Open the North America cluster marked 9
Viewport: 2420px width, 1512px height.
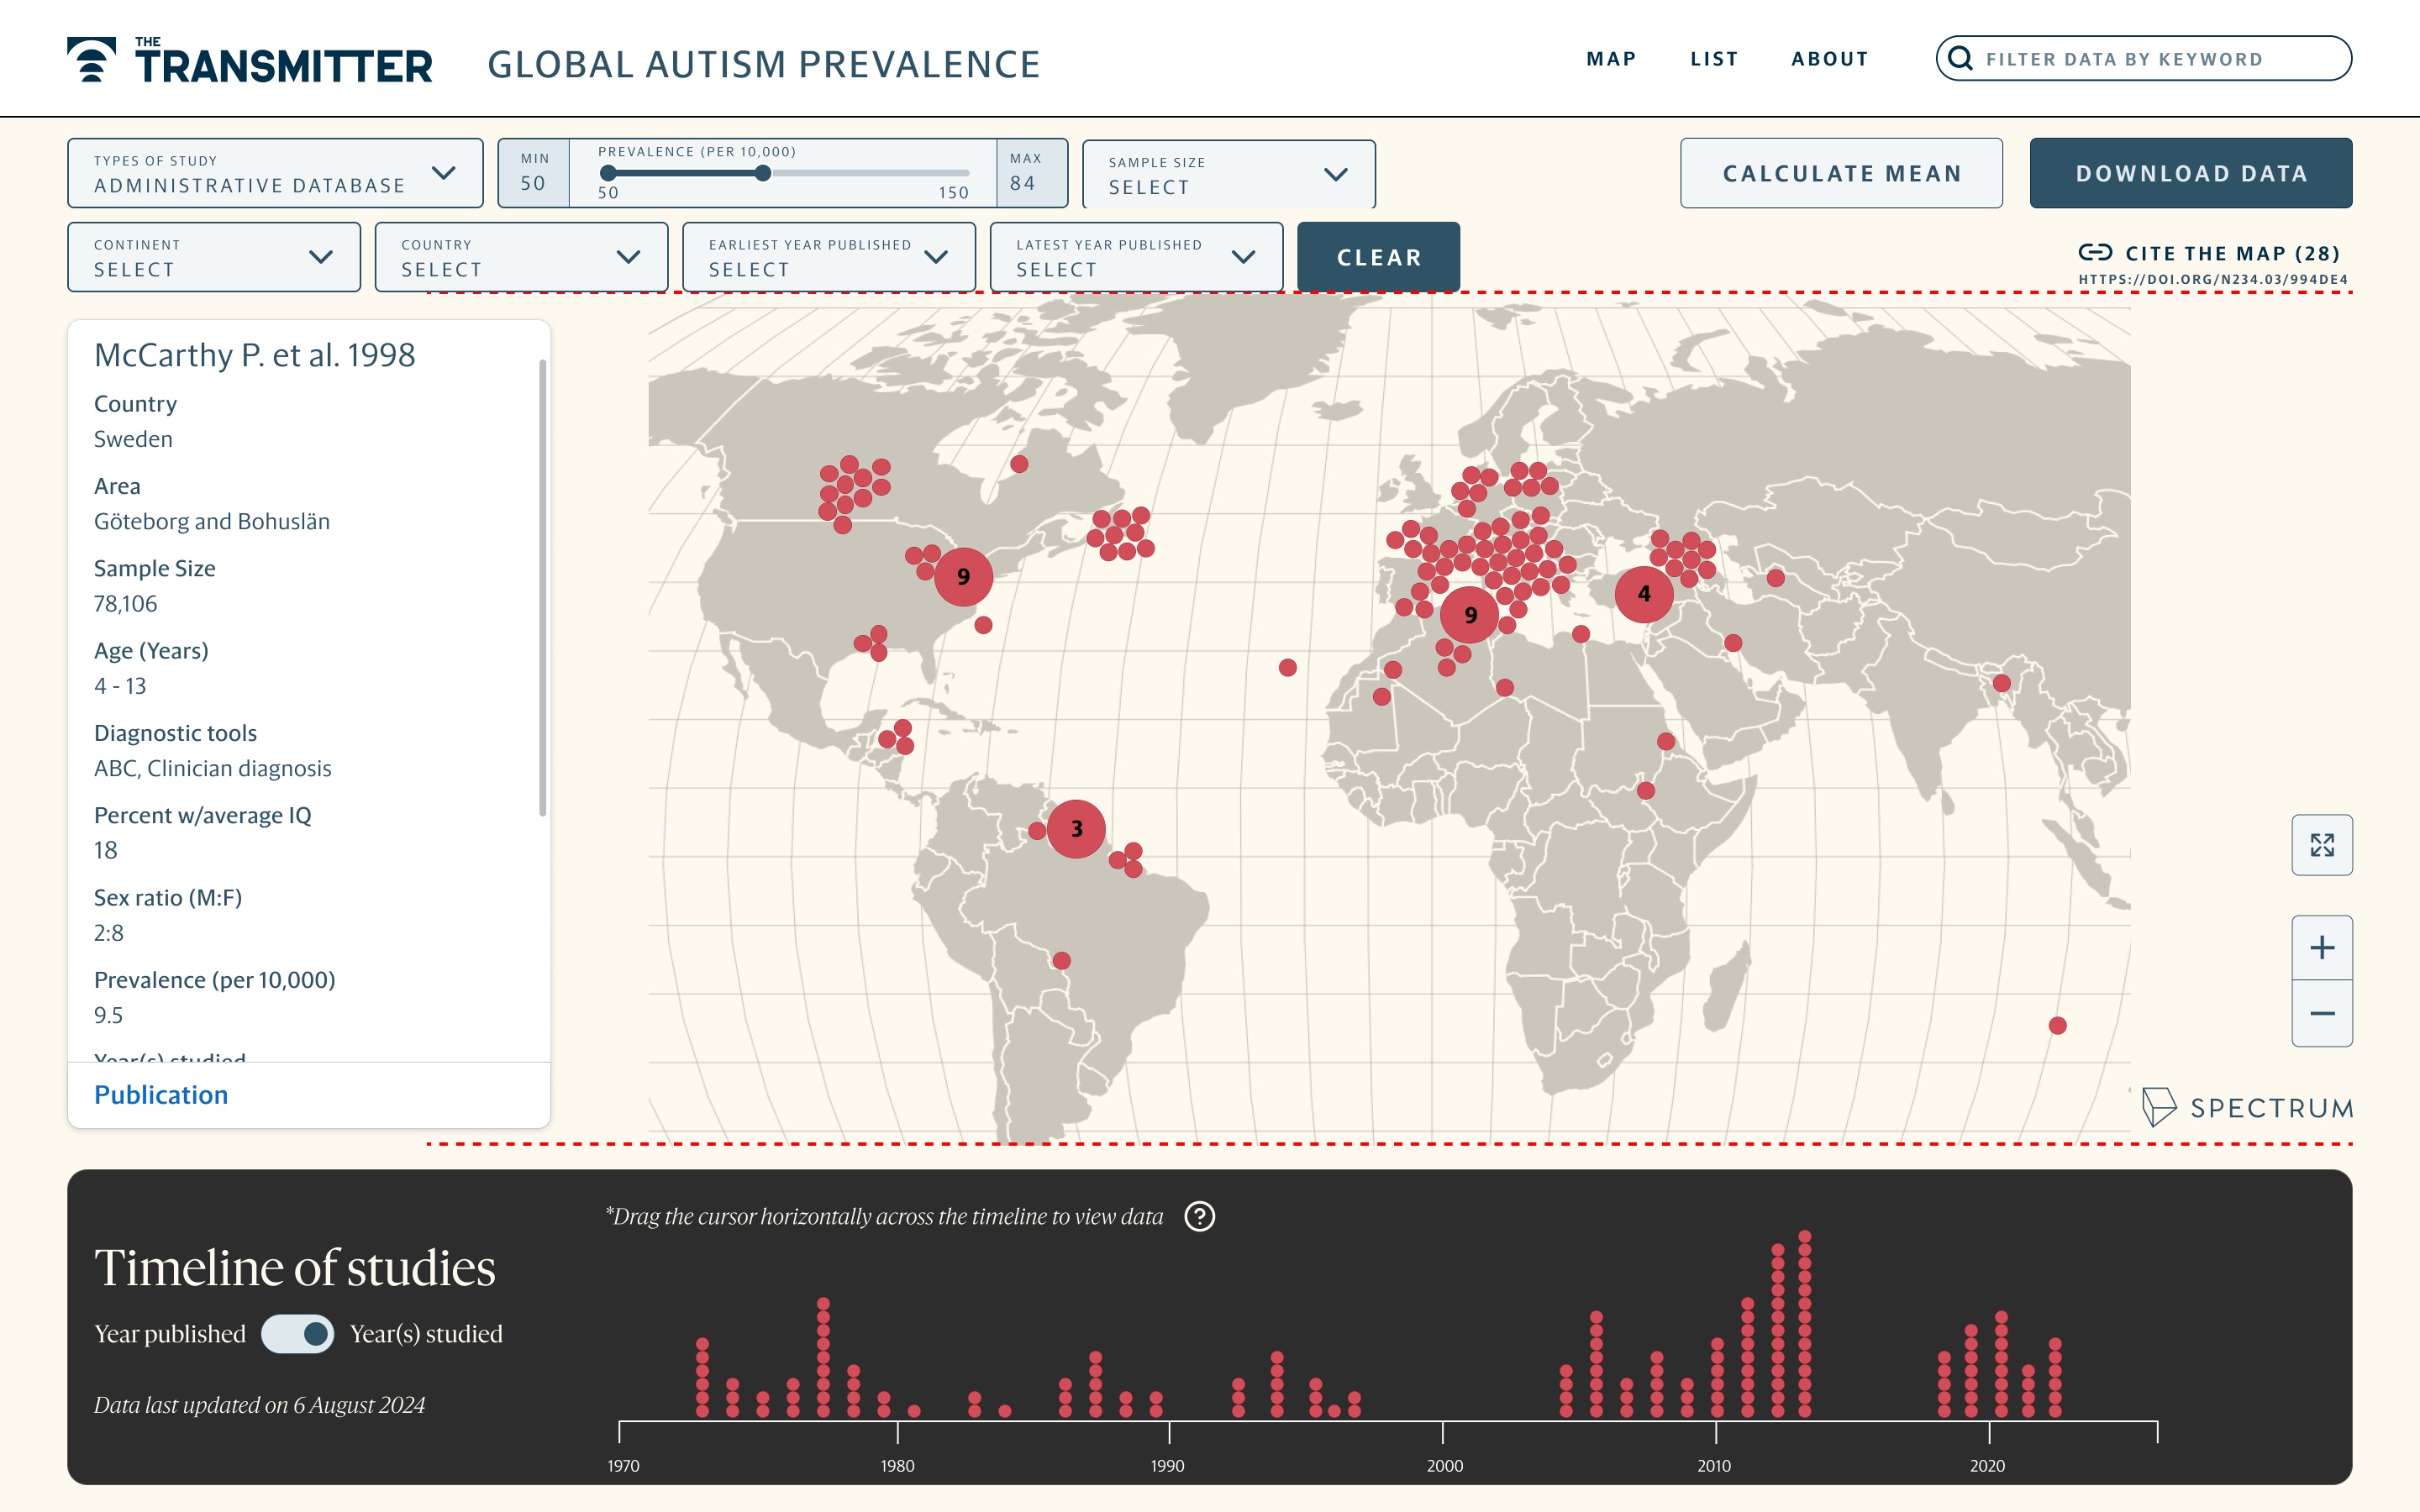(x=963, y=576)
